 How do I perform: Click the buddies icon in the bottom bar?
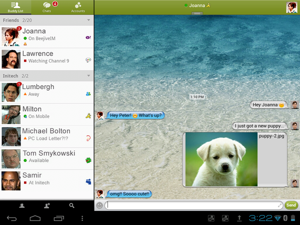tap(22, 205)
